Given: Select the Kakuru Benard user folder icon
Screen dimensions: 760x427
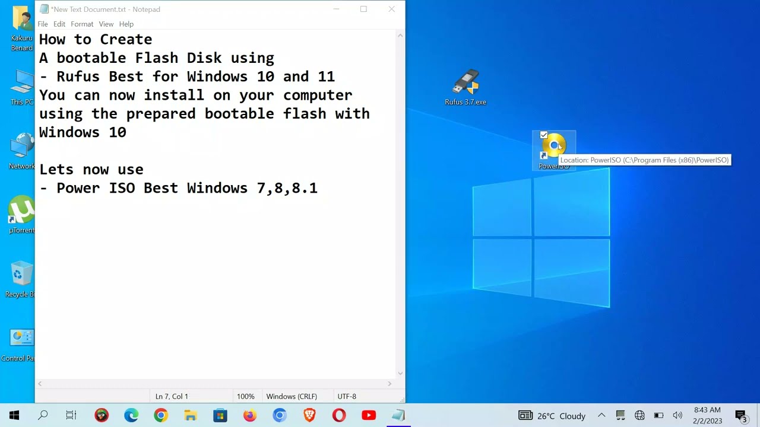Looking at the screenshot, I should pyautogui.click(x=23, y=28).
